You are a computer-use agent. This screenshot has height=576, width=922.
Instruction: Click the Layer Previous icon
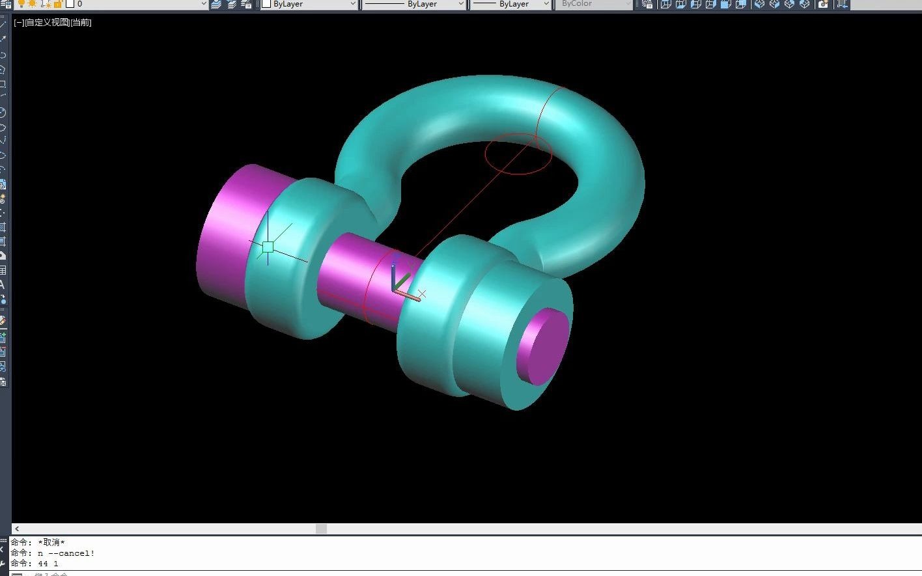[232, 4]
